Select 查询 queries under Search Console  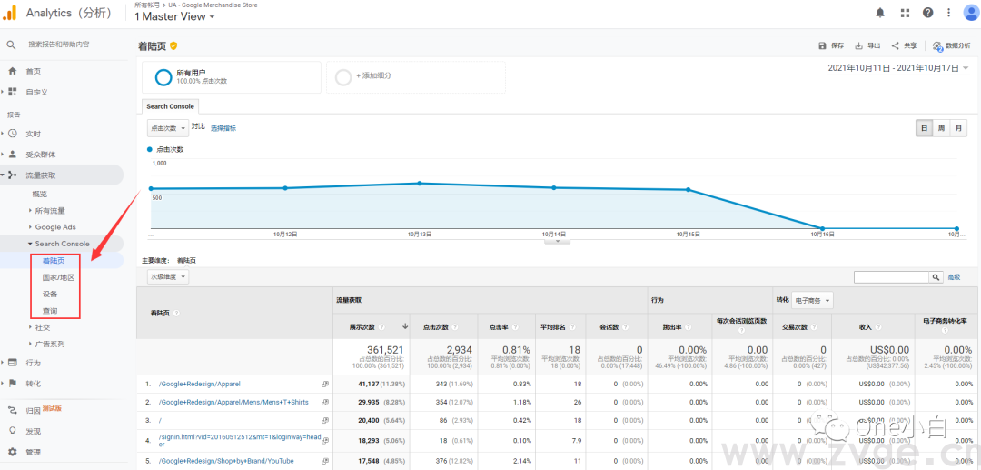point(50,310)
